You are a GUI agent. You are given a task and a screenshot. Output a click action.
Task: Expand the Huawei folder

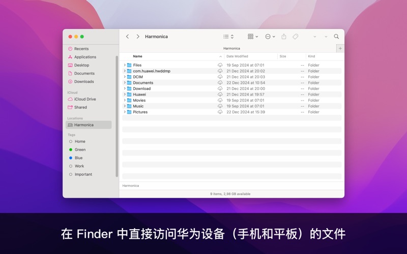(125, 94)
